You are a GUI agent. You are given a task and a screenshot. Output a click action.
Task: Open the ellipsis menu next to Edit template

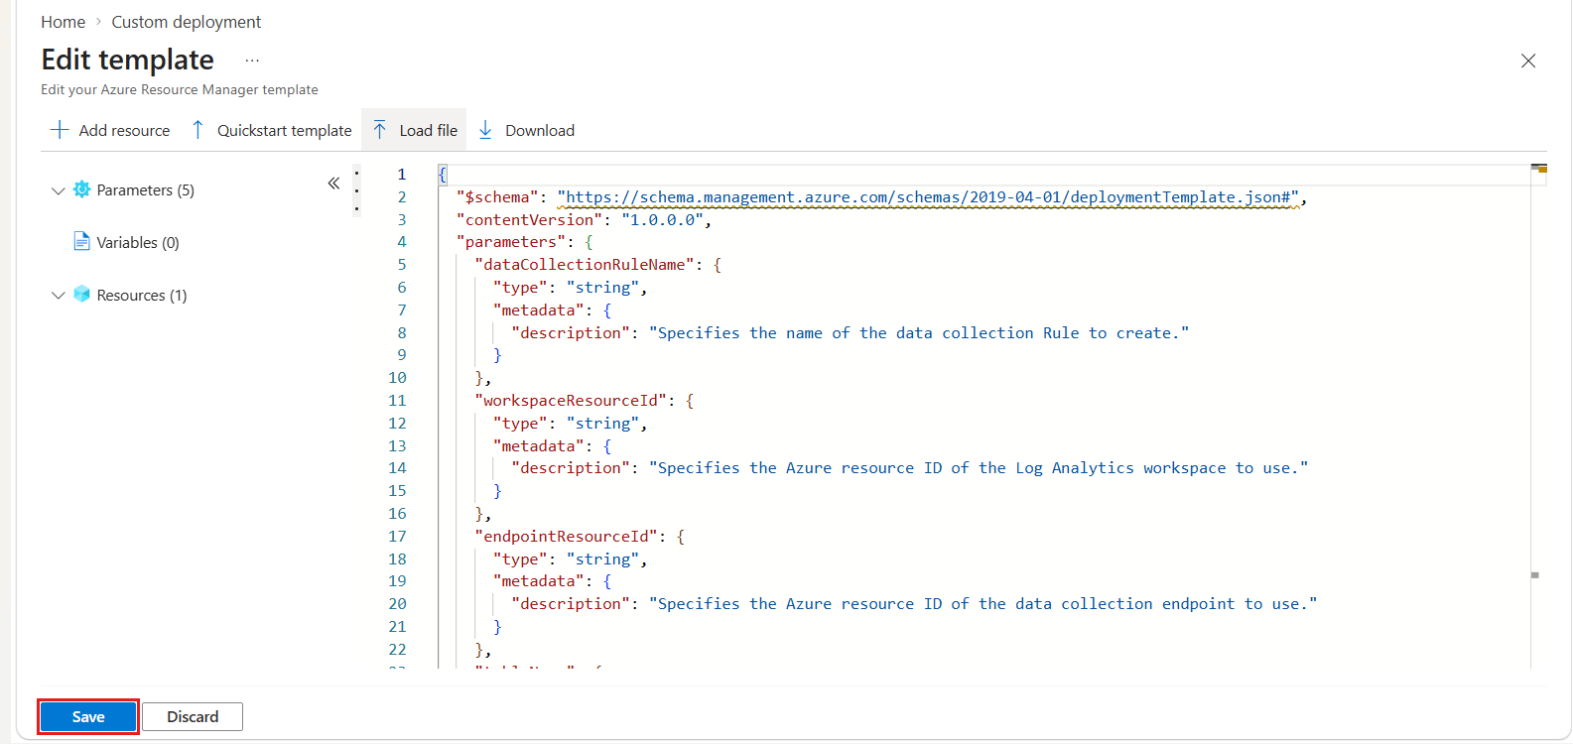point(252,61)
